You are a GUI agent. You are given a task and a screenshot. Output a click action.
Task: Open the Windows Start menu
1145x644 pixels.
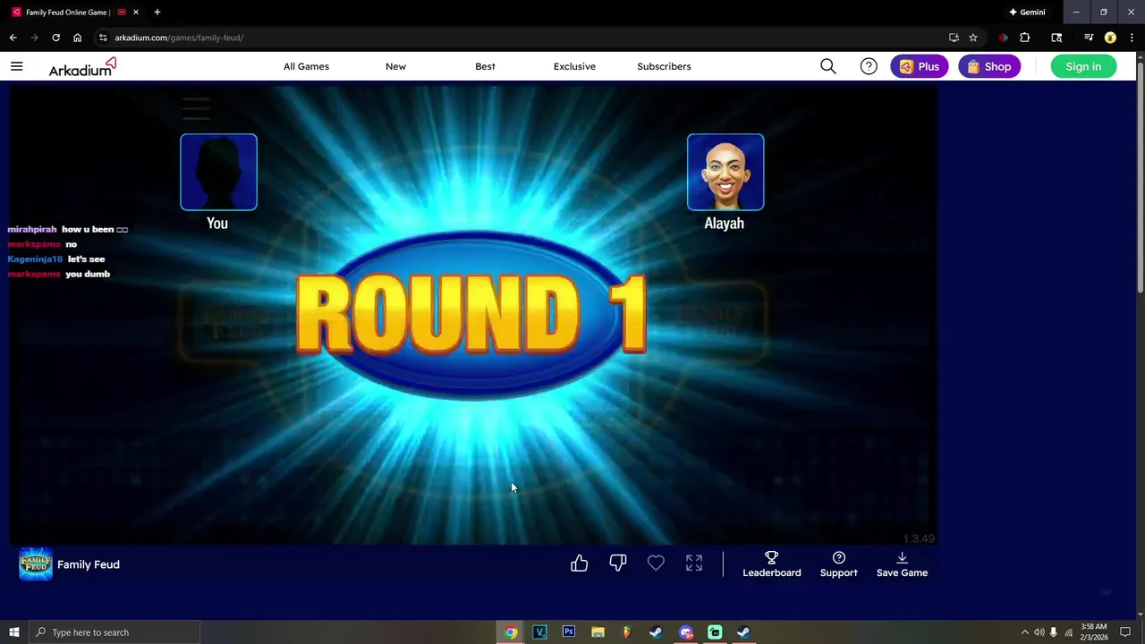tap(13, 632)
